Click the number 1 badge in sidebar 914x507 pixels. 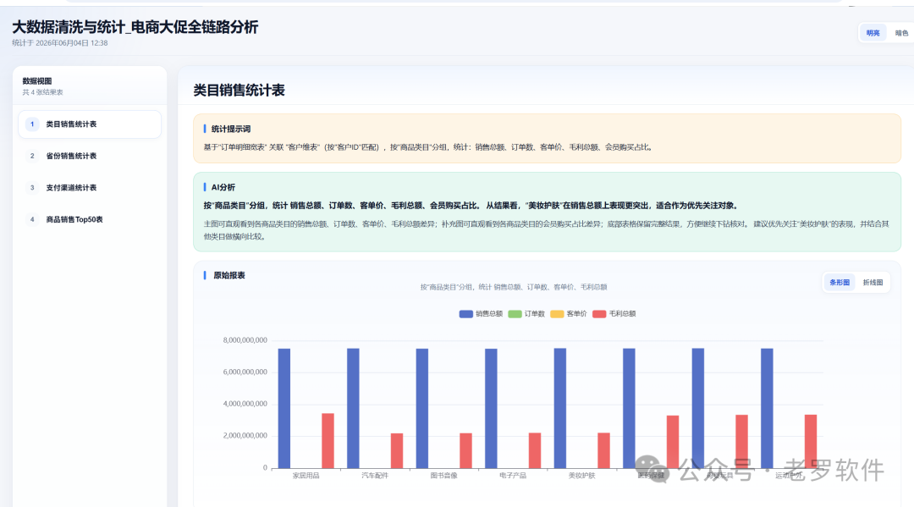pyautogui.click(x=32, y=124)
